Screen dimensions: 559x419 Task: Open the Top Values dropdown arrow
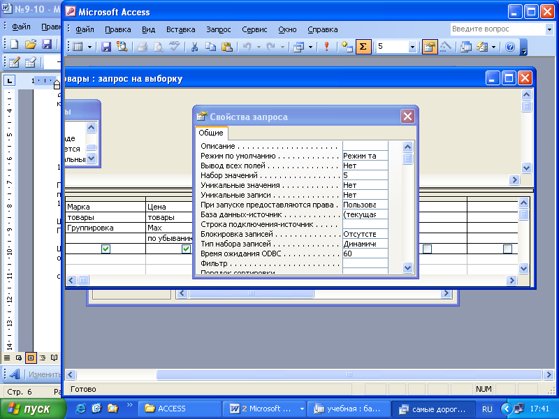[x=412, y=47]
